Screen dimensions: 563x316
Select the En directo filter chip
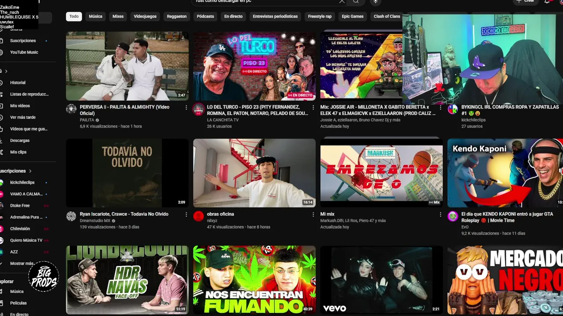(x=233, y=16)
